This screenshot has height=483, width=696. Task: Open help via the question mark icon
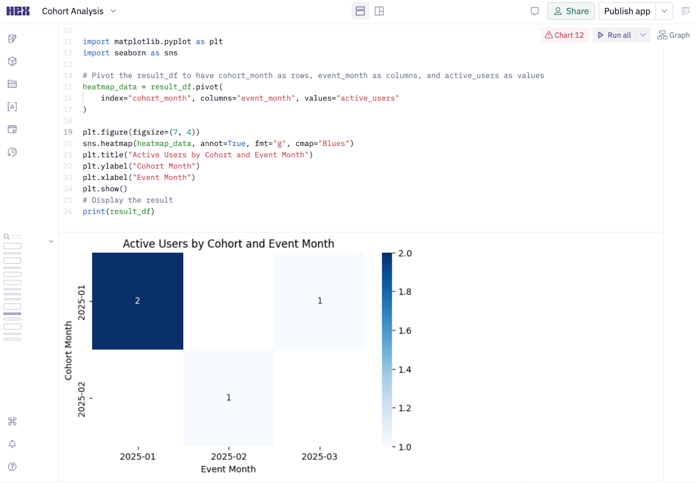pos(12,467)
